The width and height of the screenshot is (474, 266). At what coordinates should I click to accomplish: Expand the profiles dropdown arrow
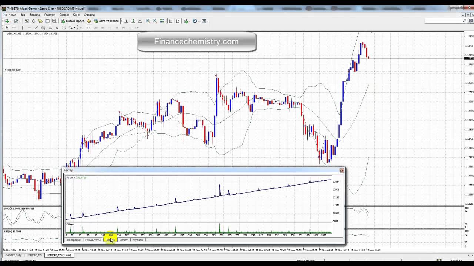[x=20, y=21]
